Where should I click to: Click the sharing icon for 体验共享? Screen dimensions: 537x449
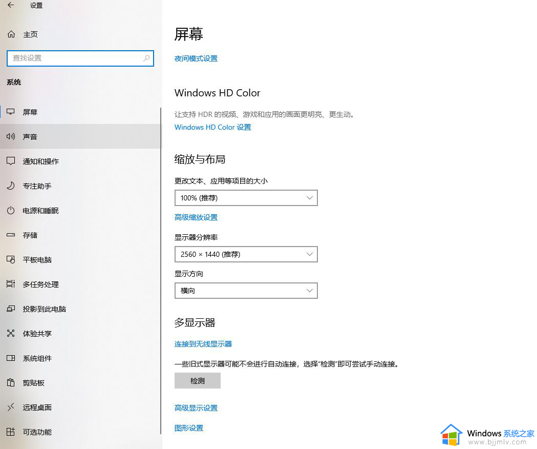pyautogui.click(x=11, y=333)
